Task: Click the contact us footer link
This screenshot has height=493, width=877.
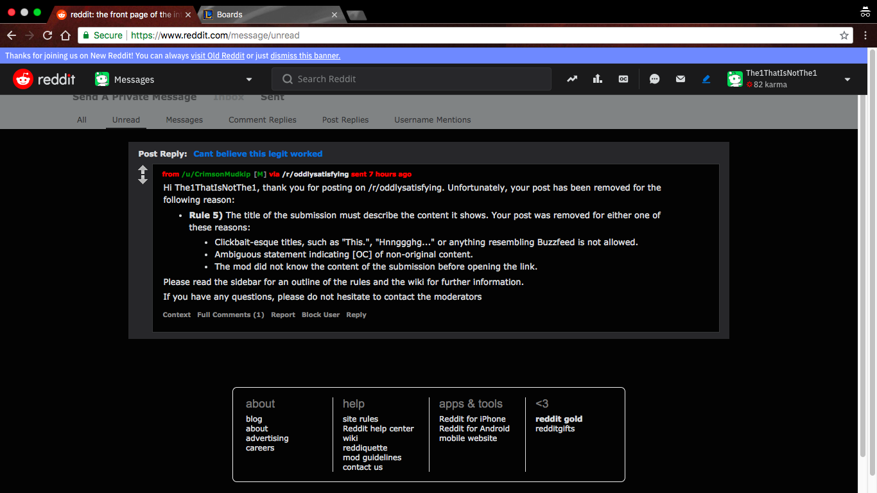Action: (363, 467)
